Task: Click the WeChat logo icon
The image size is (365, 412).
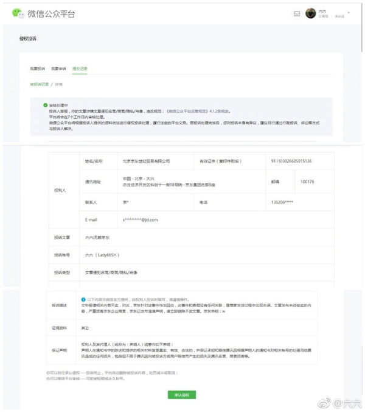Action: click(x=19, y=13)
